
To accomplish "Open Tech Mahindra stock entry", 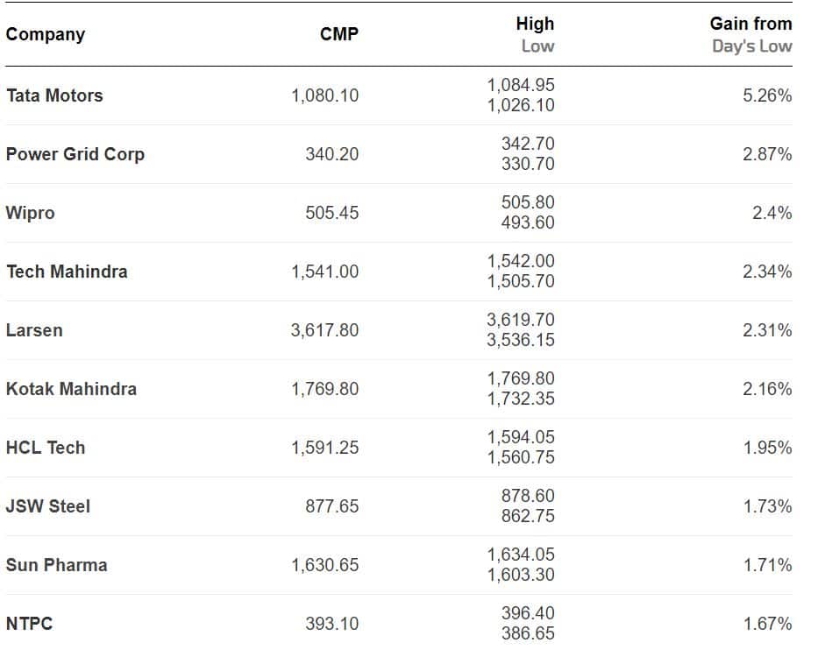I will pyautogui.click(x=67, y=272).
